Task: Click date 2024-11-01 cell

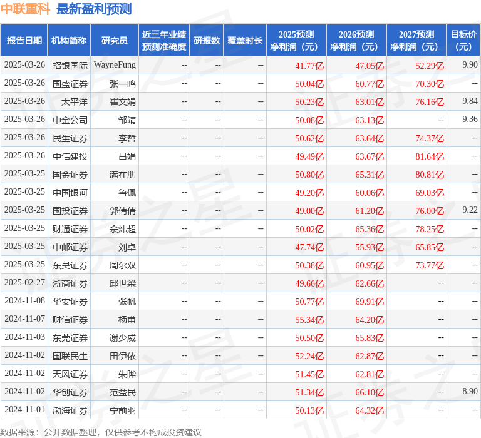Action: tap(24, 409)
